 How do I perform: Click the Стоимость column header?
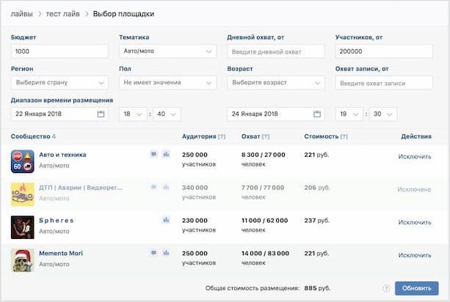coord(322,136)
